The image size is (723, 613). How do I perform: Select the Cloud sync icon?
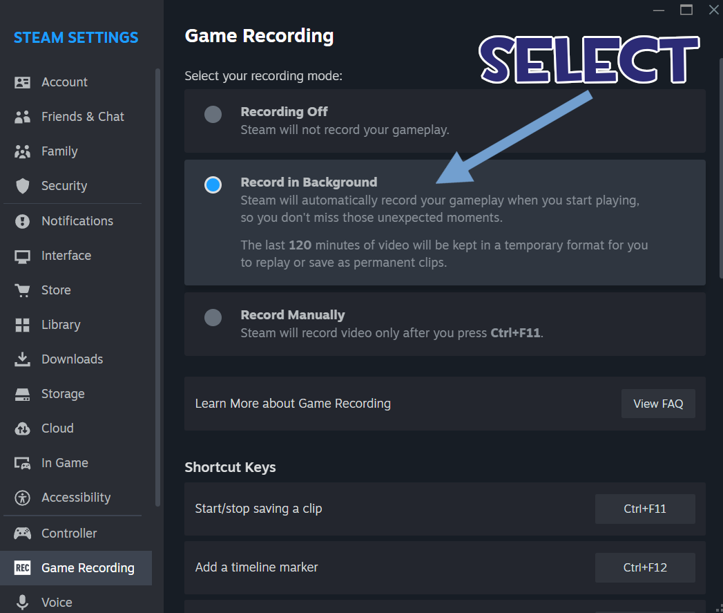pyautogui.click(x=22, y=428)
